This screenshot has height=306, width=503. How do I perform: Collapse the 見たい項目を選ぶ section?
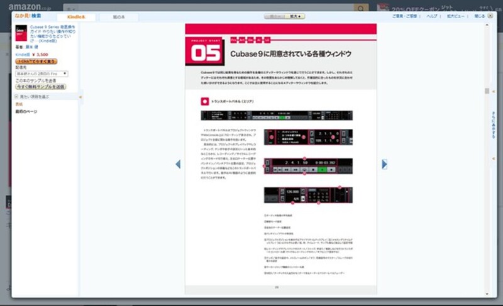[x=16, y=96]
